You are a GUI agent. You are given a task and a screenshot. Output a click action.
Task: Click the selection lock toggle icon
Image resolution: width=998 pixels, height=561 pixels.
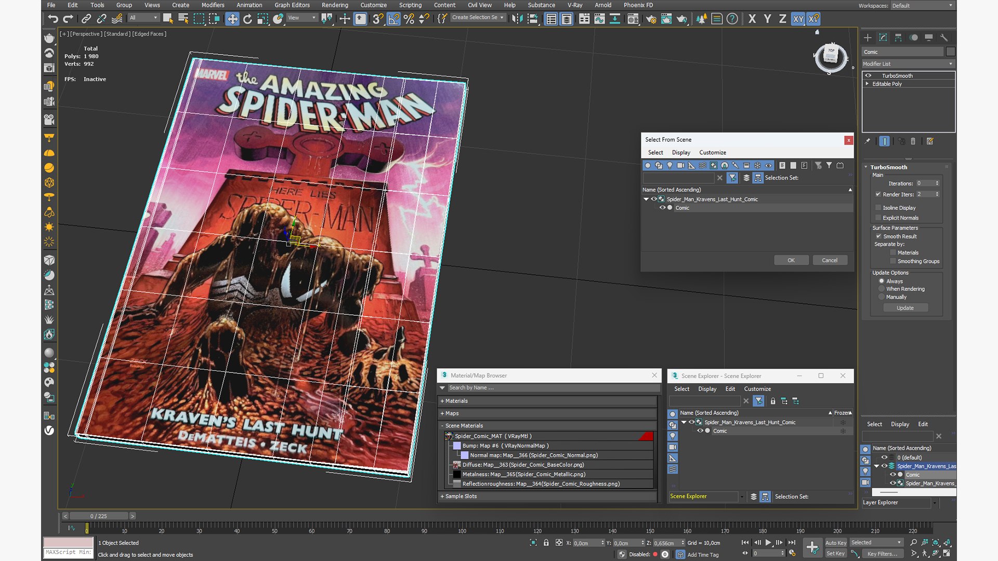tap(546, 543)
